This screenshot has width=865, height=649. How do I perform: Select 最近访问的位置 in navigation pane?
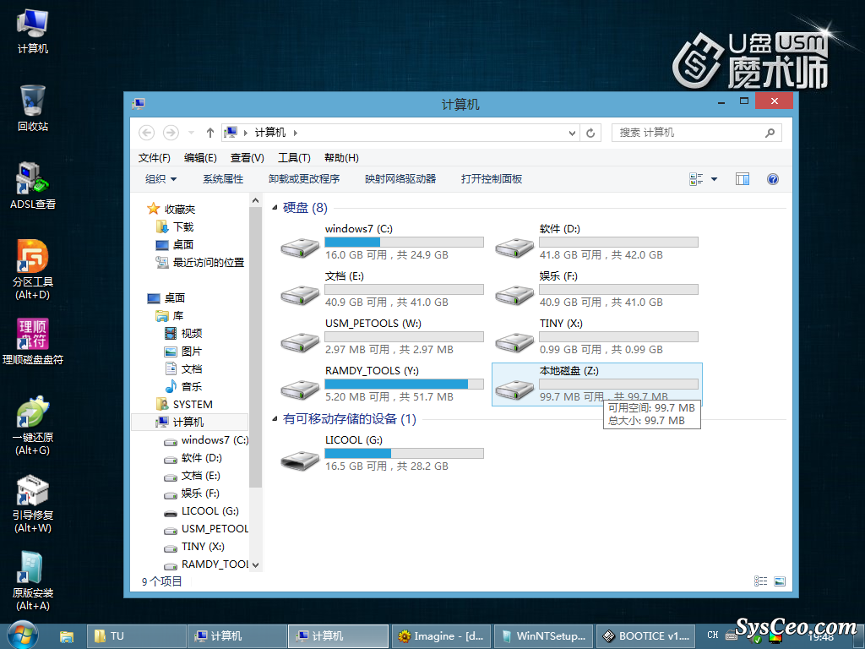tap(200, 262)
